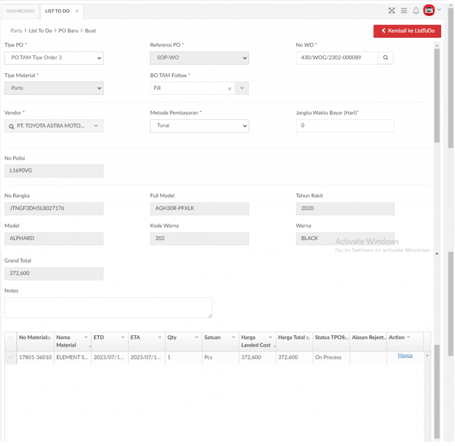Open PO Baru breadcrumb link
This screenshot has width=455, height=446.
(x=68, y=31)
